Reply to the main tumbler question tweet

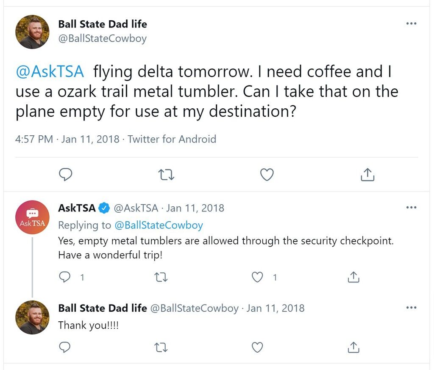coord(66,175)
